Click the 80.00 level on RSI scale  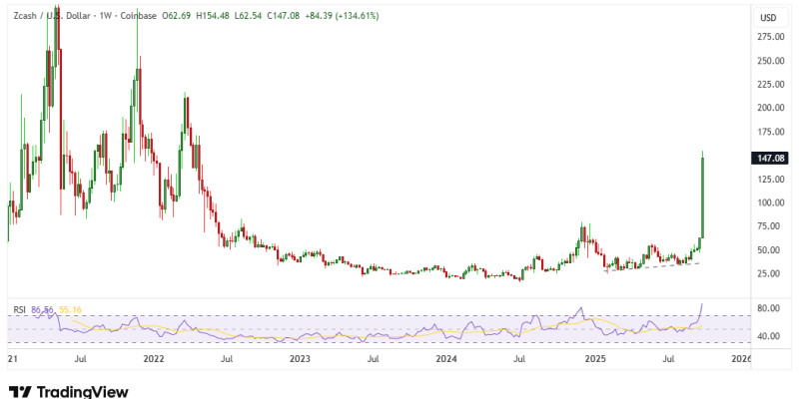[x=768, y=309]
